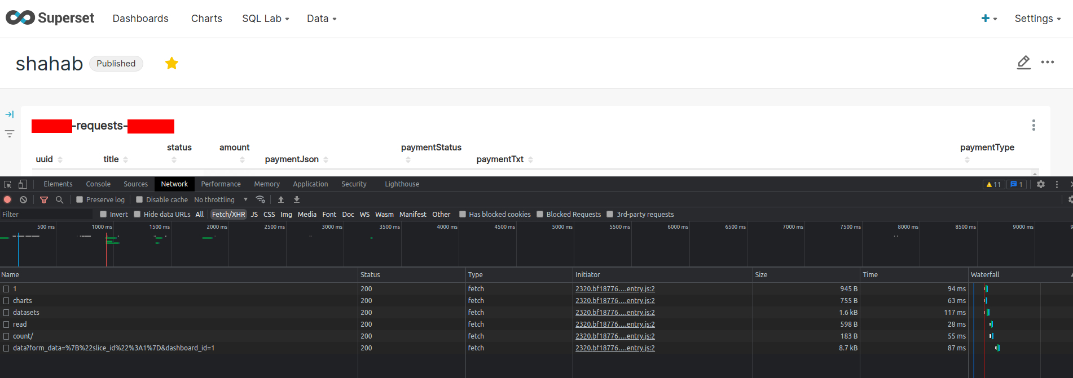
Task: Sort by paymentTxt column arrows
Action: tap(530, 159)
